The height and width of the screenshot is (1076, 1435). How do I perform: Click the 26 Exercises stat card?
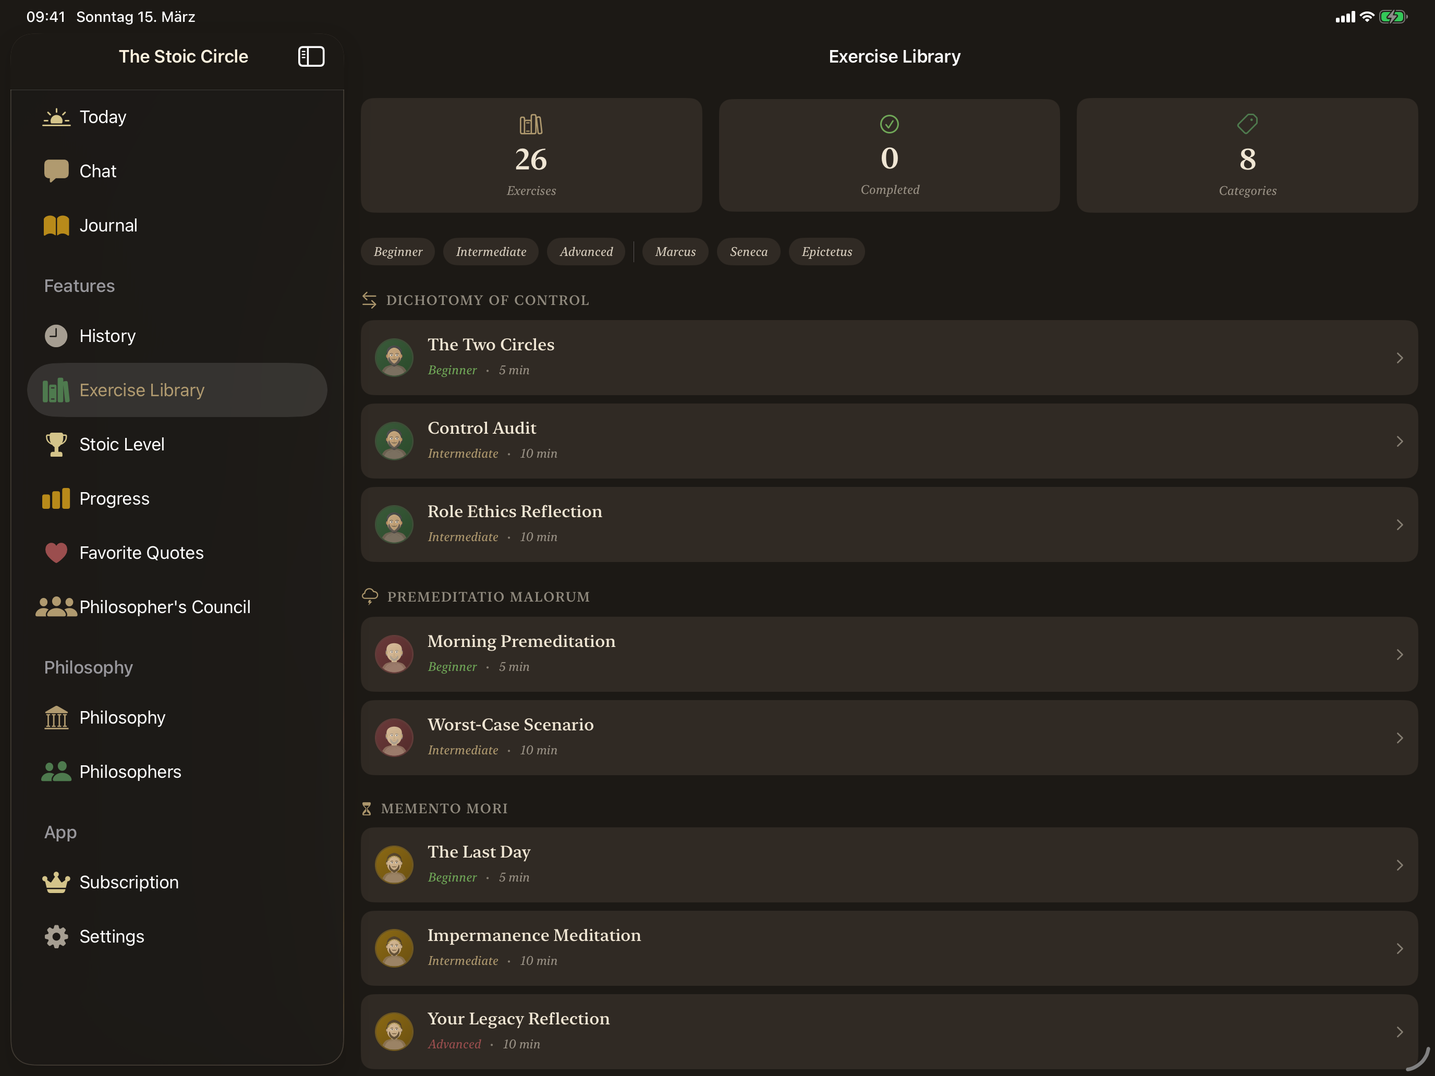pos(531,156)
